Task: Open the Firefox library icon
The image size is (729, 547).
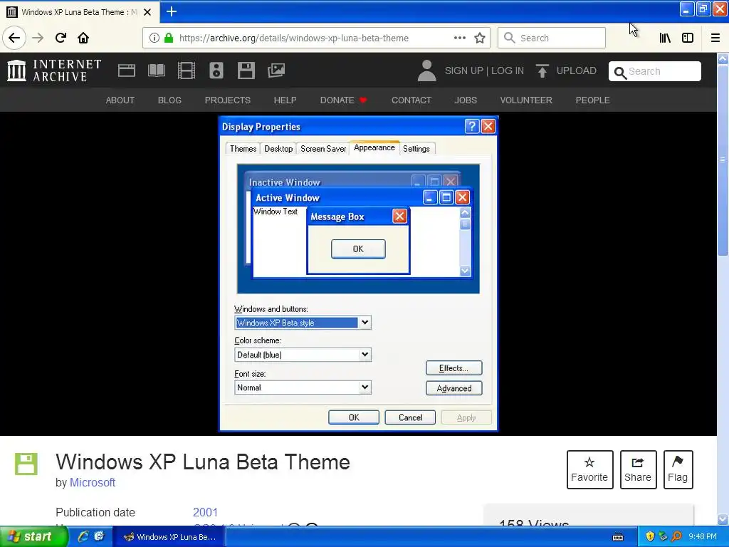Action: pyautogui.click(x=665, y=38)
